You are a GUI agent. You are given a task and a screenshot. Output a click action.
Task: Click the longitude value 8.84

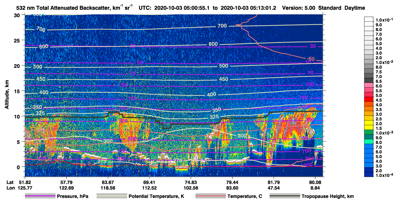pos(315,187)
